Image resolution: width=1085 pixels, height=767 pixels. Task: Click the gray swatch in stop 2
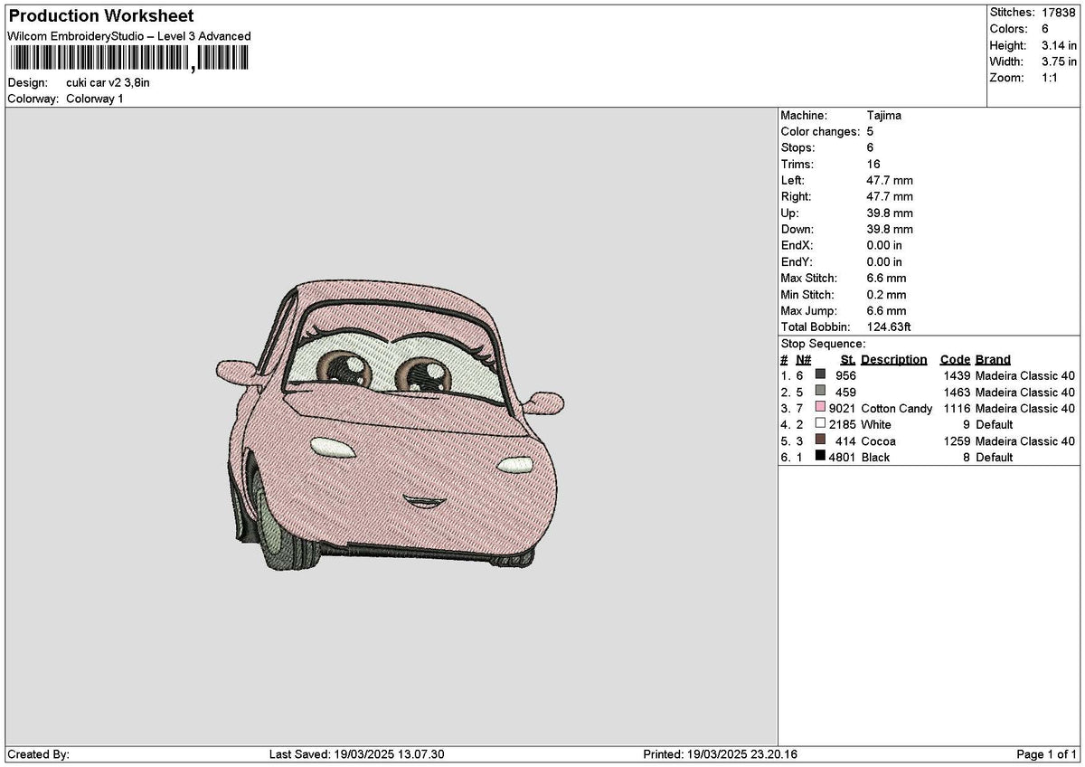coord(820,391)
